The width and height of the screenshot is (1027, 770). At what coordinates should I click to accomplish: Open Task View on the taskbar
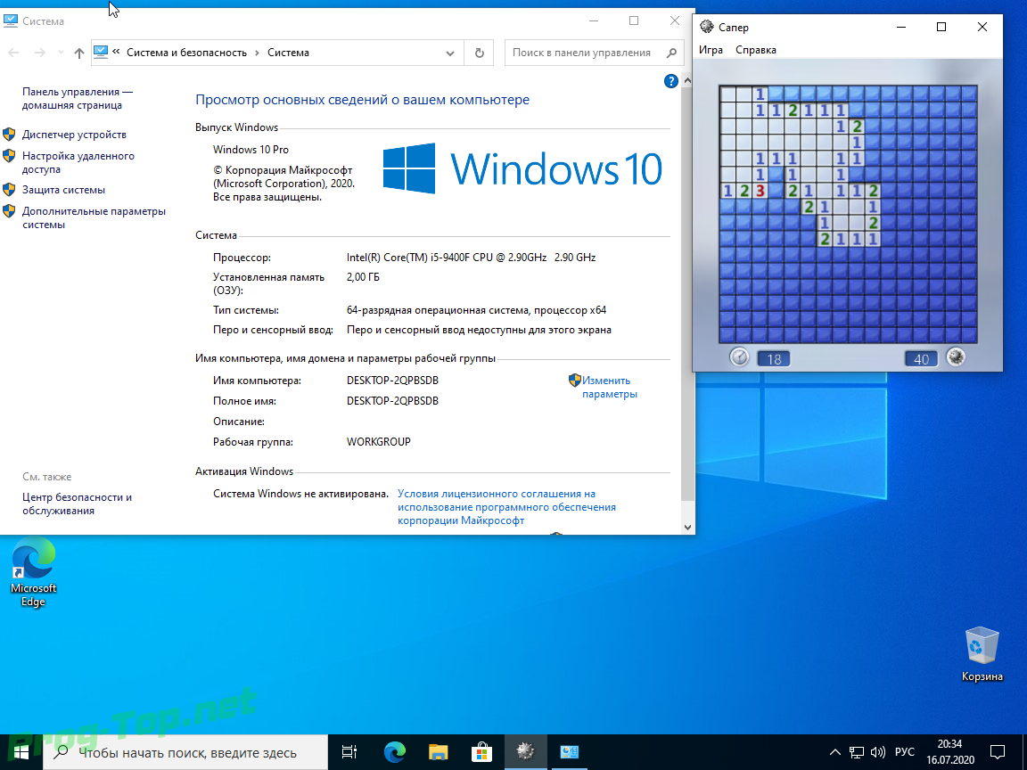pos(349,752)
